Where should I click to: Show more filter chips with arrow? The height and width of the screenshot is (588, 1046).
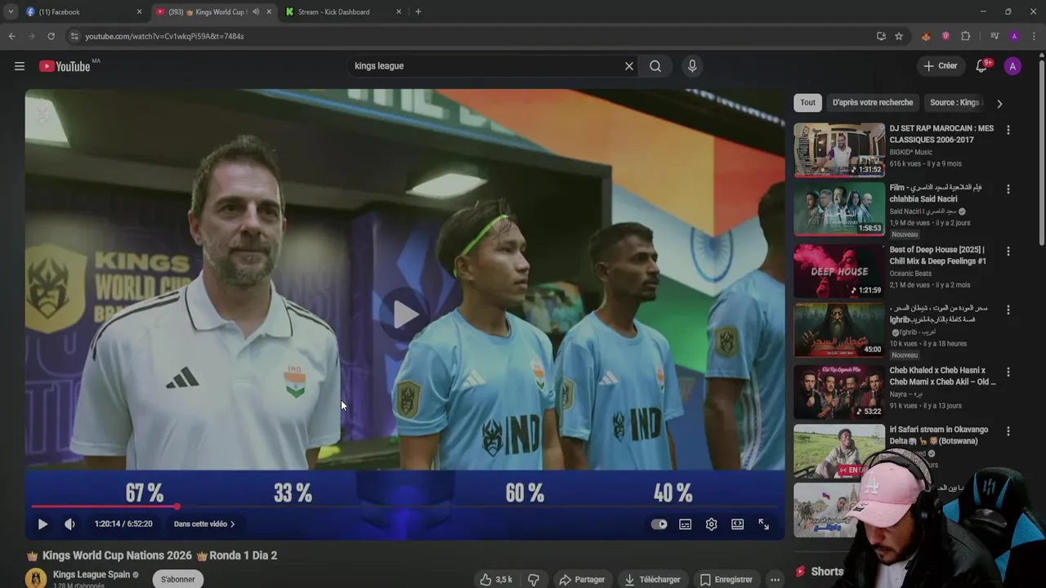coord(999,104)
